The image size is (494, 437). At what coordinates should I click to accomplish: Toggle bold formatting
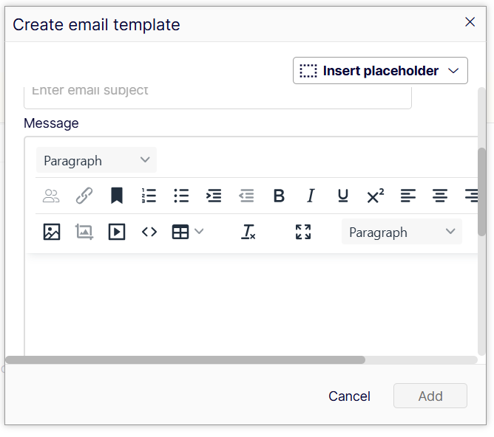pyautogui.click(x=279, y=196)
